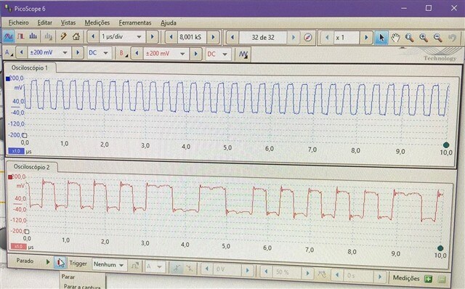The image size is (465, 289).
Task: Open channel A options button
Action: [x=8, y=53]
